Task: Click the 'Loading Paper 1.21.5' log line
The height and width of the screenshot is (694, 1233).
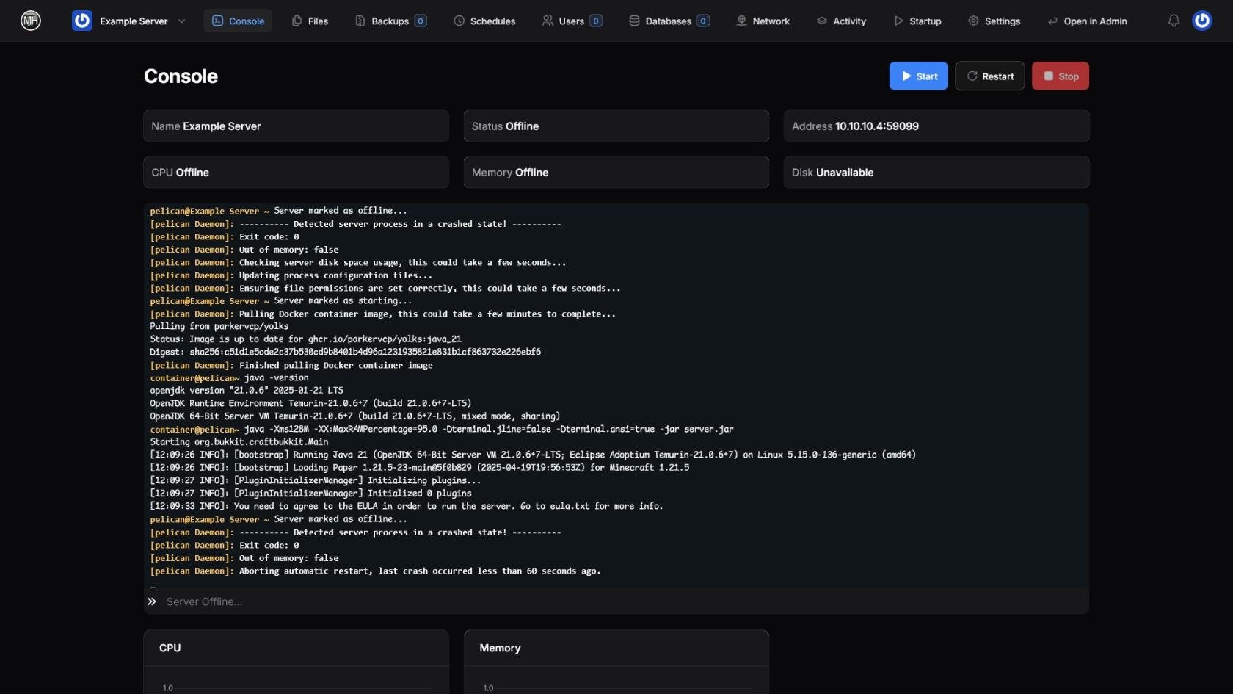Action: coord(420,467)
